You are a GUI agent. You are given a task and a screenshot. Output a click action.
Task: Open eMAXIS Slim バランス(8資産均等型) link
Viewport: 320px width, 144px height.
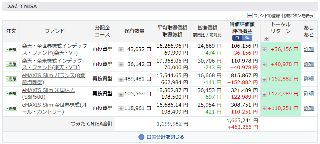[53, 79]
